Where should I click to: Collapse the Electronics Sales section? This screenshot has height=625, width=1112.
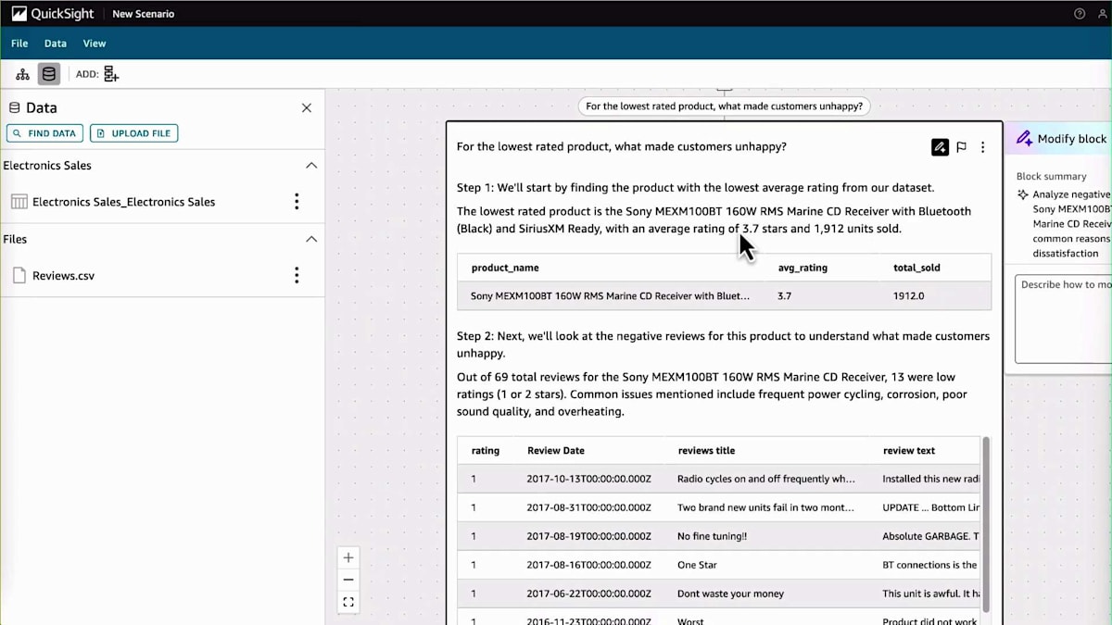click(311, 166)
